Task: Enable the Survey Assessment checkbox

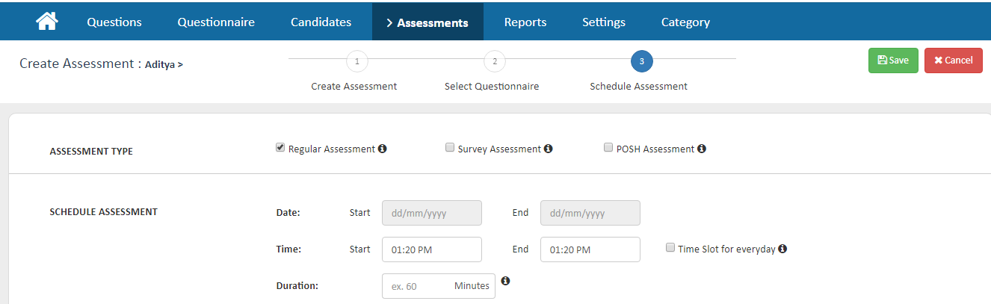Action: coord(450,148)
